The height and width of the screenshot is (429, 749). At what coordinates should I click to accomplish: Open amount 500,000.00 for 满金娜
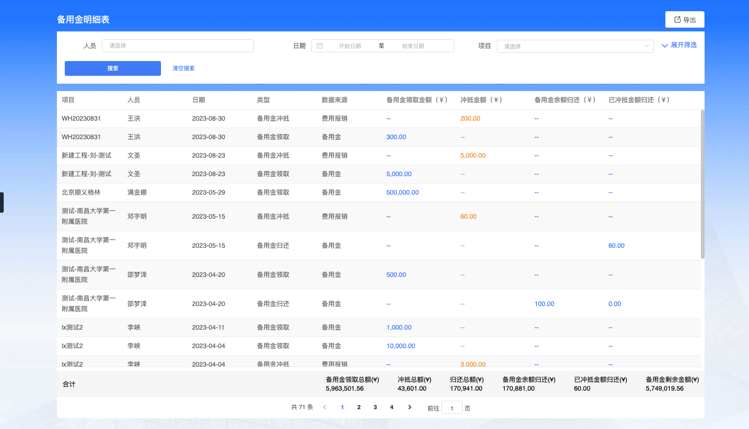402,192
